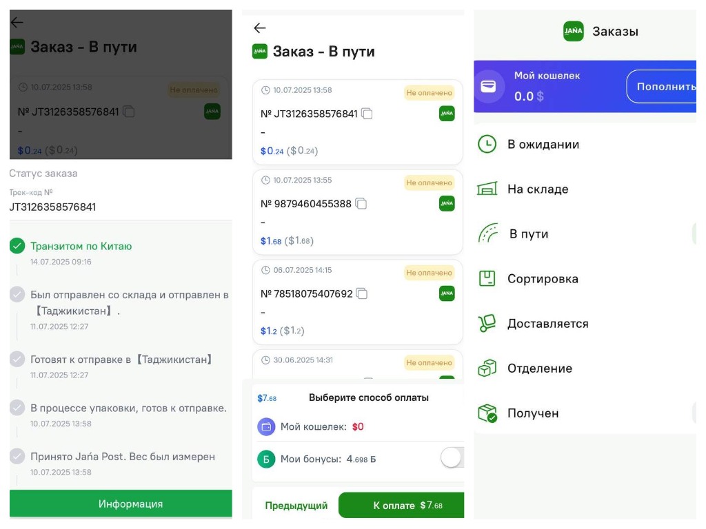Copy tracking number 9879460455388
The image size is (706, 529).
(361, 204)
